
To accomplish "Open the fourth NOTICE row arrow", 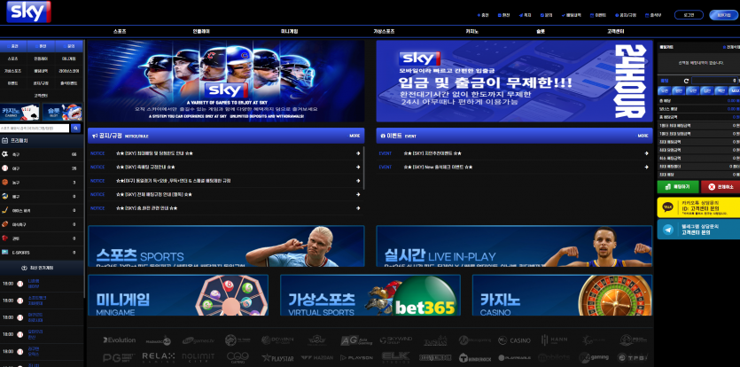I will tap(358, 195).
